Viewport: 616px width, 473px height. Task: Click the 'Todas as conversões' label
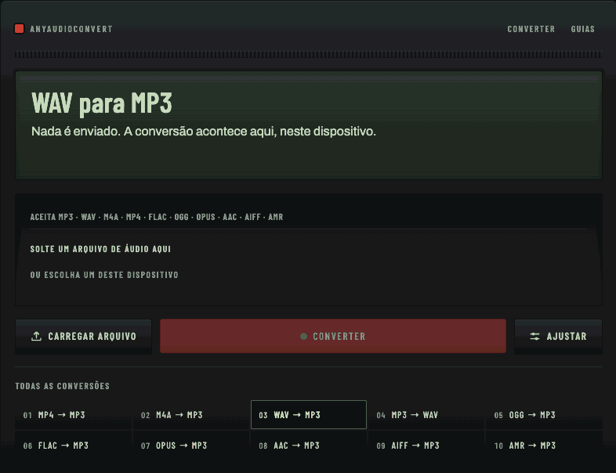[63, 386]
